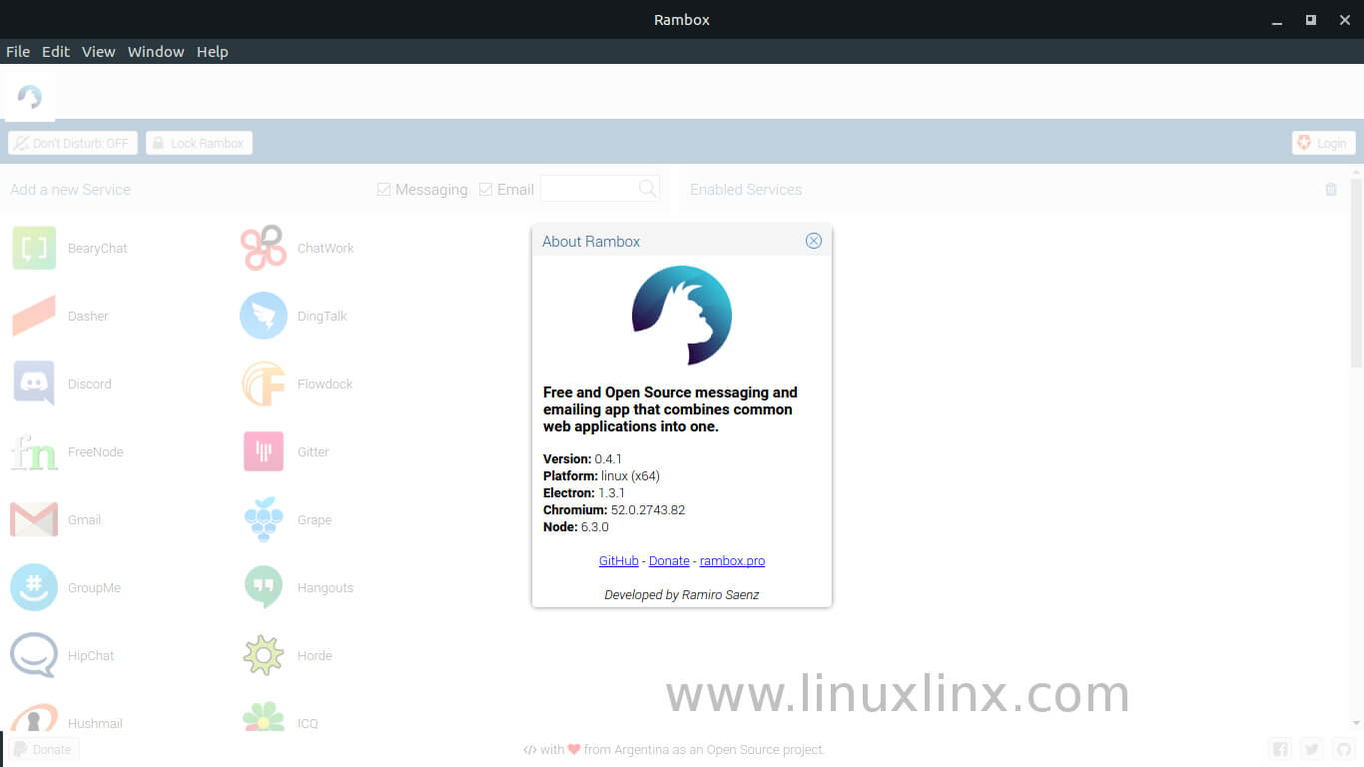Click the DingTalk label
Viewport: 1364px width, 767px height.
(x=323, y=316)
